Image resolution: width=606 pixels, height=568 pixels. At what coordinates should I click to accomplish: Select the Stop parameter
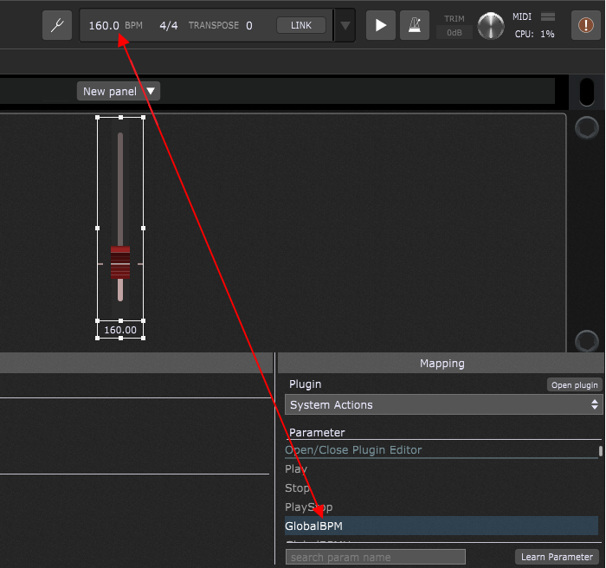pos(441,487)
